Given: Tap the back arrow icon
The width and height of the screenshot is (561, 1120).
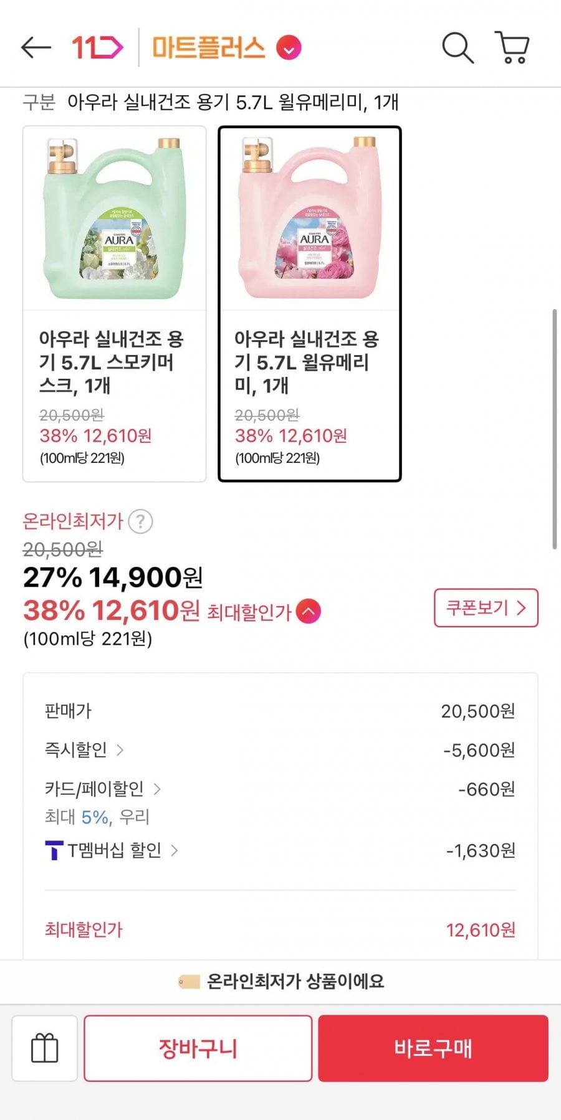Looking at the screenshot, I should (x=36, y=47).
